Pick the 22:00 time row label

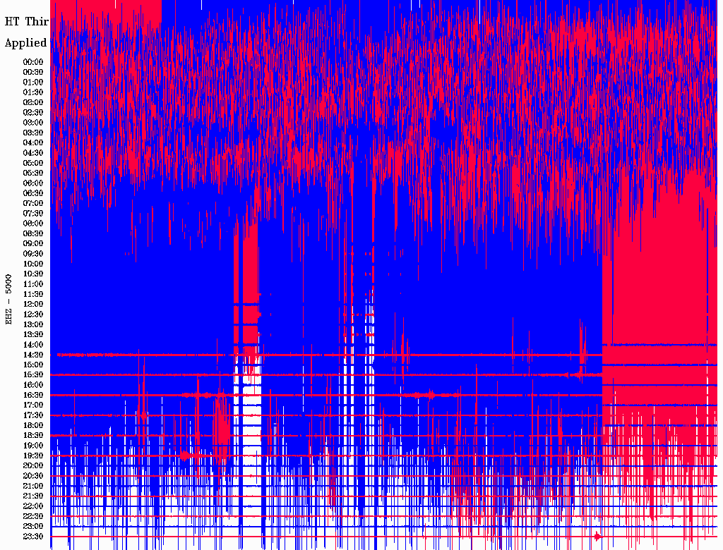coord(33,506)
